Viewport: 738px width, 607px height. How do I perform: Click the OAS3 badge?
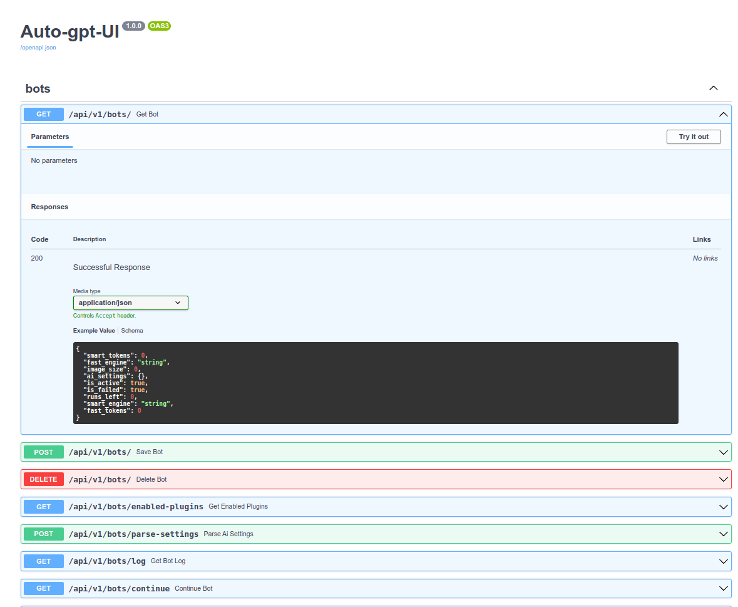pos(159,26)
